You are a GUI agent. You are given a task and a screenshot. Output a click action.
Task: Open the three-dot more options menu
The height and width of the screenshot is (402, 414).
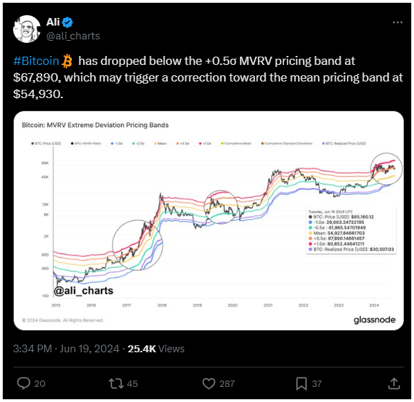[x=397, y=22]
